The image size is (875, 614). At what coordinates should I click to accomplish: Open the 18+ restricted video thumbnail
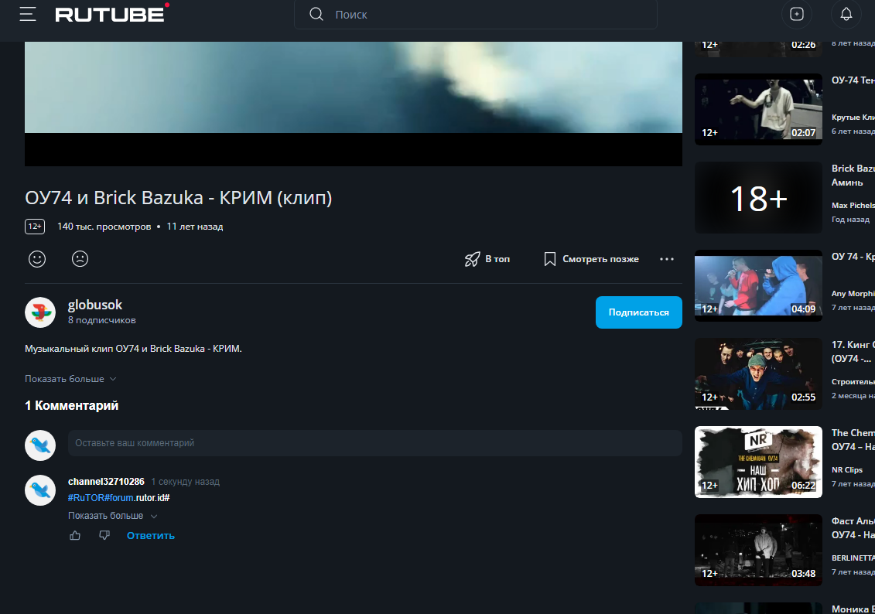point(758,197)
